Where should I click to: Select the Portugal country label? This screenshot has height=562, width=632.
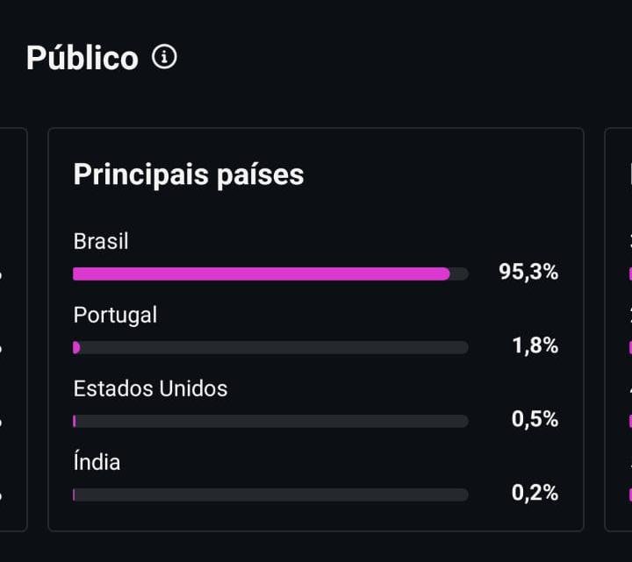[115, 316]
